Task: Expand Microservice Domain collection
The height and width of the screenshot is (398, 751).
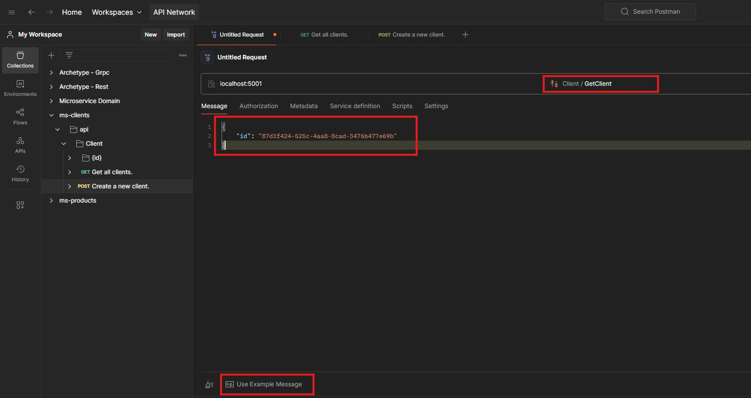Action: pos(51,101)
